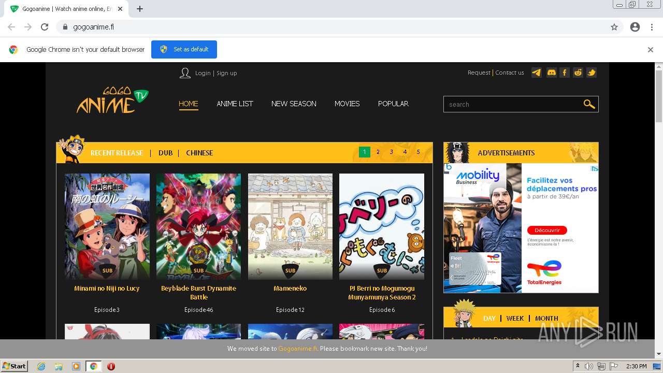Open the Opera icon in the taskbar

point(111,366)
